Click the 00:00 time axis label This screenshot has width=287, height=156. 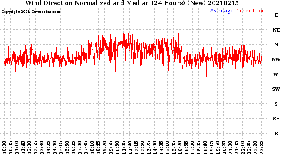tap(5, 148)
